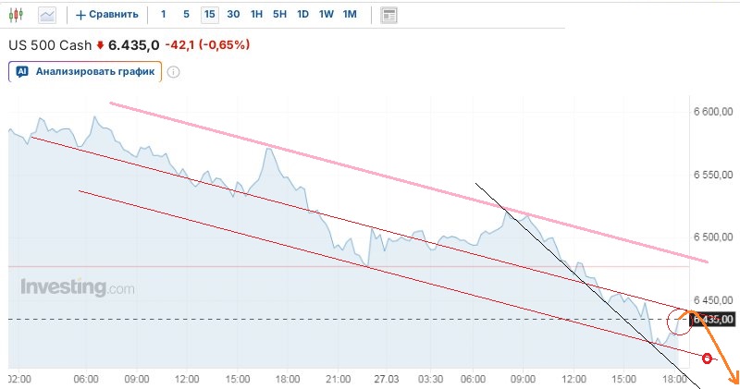
Task: Select the 1-minute timeframe
Action: pyautogui.click(x=164, y=15)
